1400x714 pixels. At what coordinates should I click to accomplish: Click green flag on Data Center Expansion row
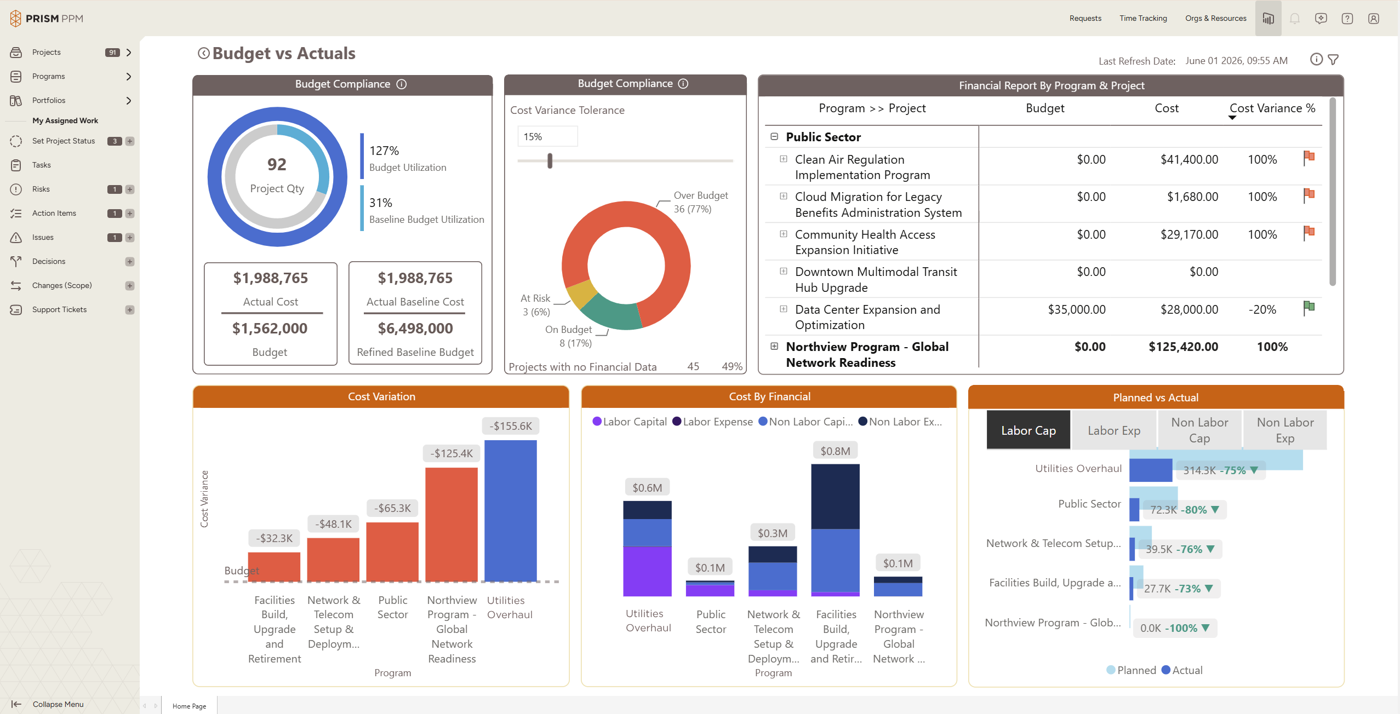point(1309,308)
